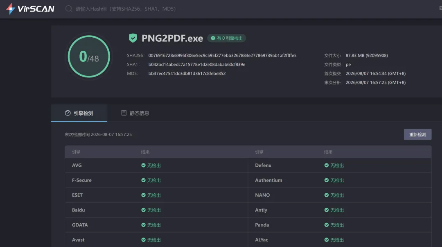Click the green check icon in Panda row

pos(327,225)
